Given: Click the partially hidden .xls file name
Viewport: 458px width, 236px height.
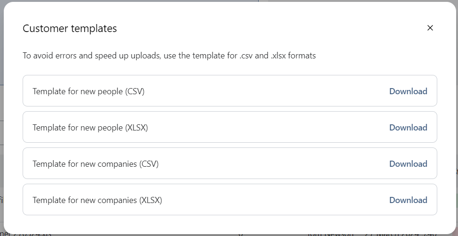Looking at the screenshot, I should click(28, 234).
